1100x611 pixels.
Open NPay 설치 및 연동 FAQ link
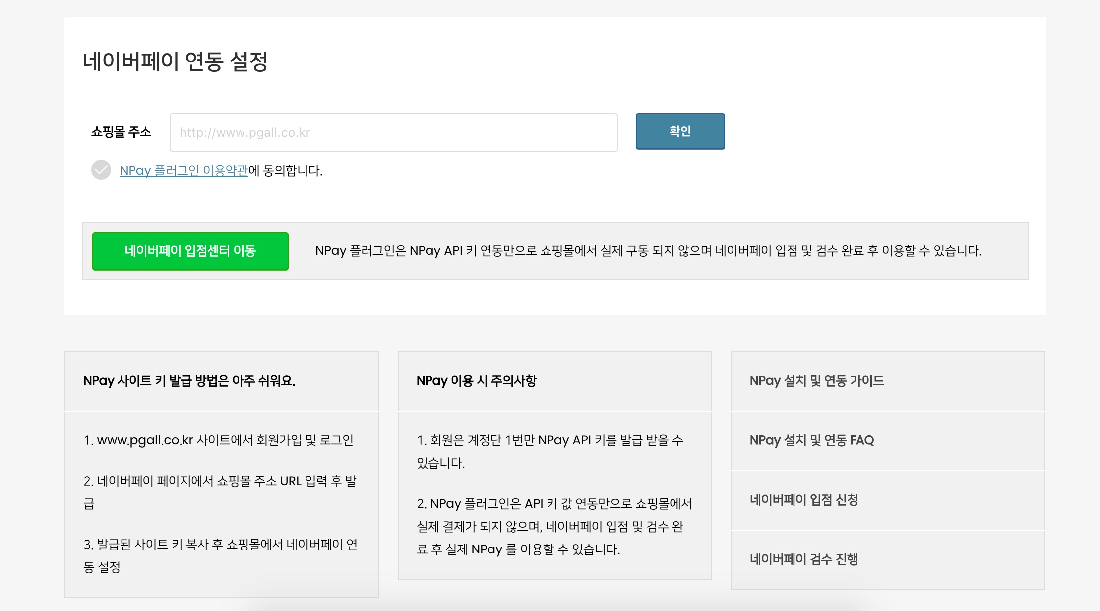tap(812, 440)
